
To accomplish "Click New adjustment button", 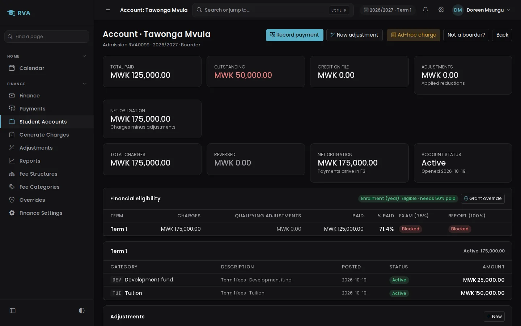I will 354,35.
